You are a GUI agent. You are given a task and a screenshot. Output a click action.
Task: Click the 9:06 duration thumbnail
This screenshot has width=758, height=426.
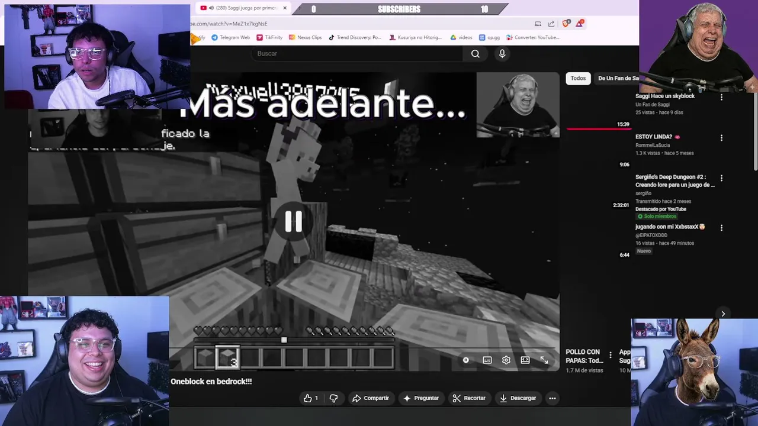624,164
